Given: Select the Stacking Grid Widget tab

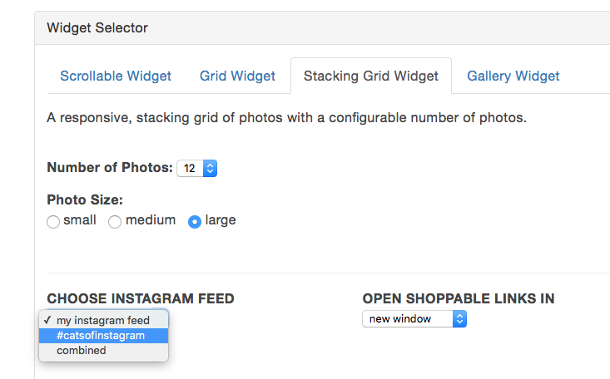Looking at the screenshot, I should tap(370, 76).
